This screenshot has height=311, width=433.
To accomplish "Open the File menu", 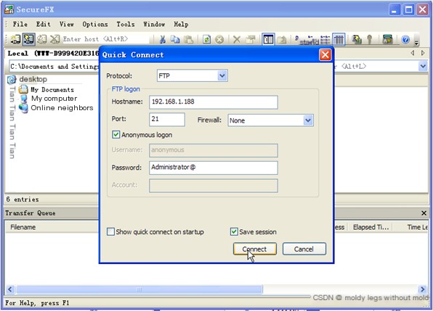I will [x=20, y=24].
